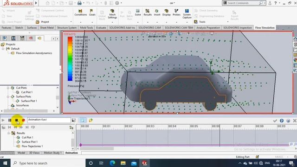Viewport: 297px width, 167px height.
Task: Expand the Goals dropdown arrow
Action: pos(92,22)
